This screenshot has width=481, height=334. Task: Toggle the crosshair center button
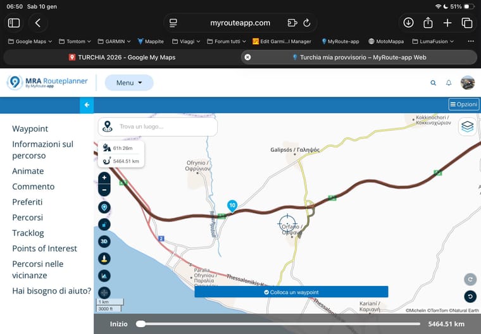point(104,292)
